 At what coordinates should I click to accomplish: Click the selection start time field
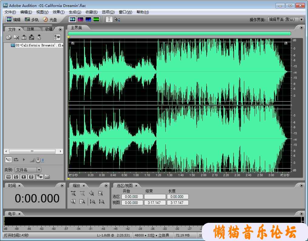point(132,197)
